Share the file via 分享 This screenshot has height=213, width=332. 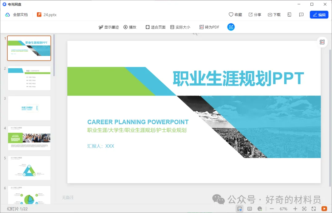click(x=255, y=15)
